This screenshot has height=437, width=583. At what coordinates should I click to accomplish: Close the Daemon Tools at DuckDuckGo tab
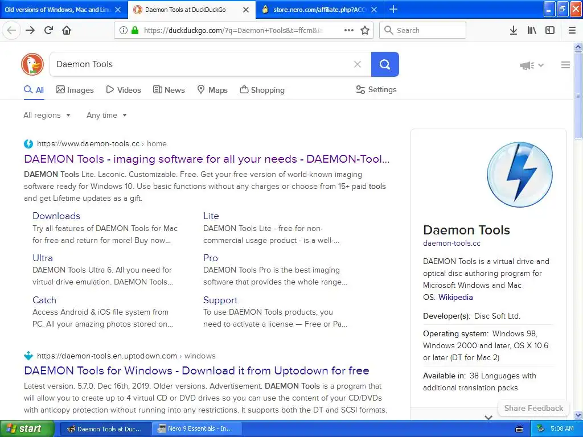[x=246, y=10]
